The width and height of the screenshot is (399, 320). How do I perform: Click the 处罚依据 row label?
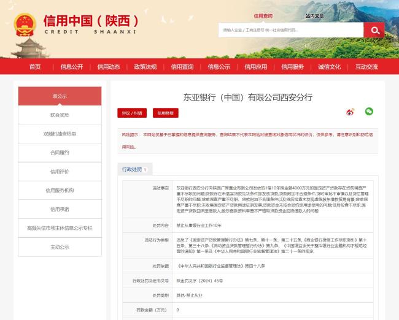tap(161, 266)
